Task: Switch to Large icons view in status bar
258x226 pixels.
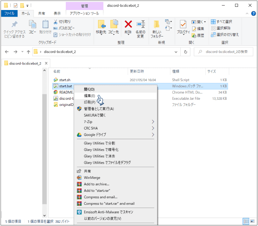Action: [x=253, y=221]
